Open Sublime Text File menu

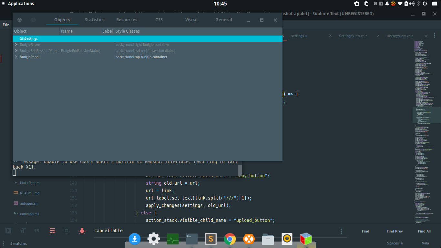pos(6,25)
